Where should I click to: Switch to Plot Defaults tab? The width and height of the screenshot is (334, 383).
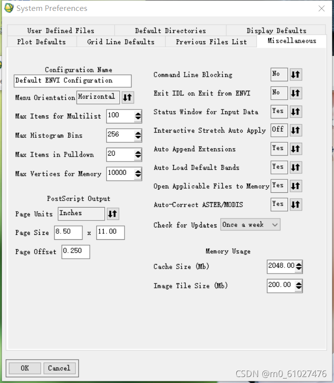(x=42, y=42)
